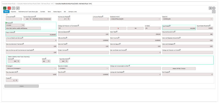219x103 pixels.
Task: Click the Preço Unitário field showing 25,000000
Action: pos(31,35)
